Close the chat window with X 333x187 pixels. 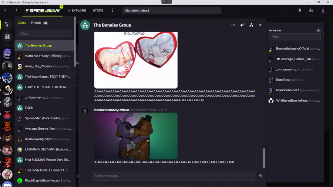[260, 25]
